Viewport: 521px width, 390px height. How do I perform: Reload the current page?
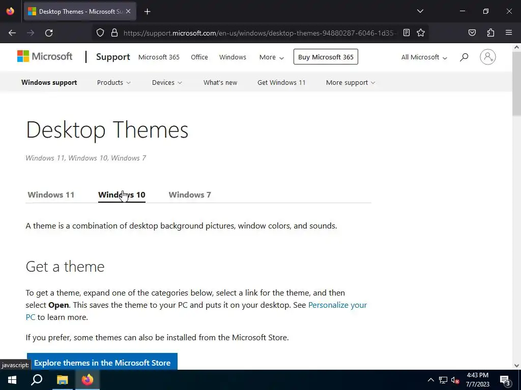pos(49,33)
